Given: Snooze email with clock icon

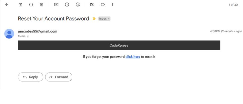Looking at the screenshot, I should (x=67, y=4).
